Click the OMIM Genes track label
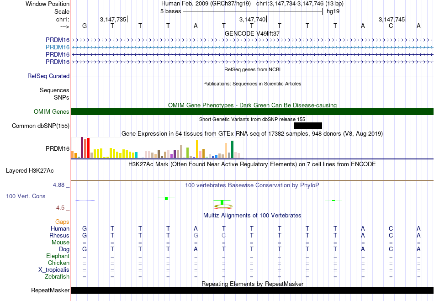Viewport: 434px width, 301px height. pyautogui.click(x=52, y=112)
